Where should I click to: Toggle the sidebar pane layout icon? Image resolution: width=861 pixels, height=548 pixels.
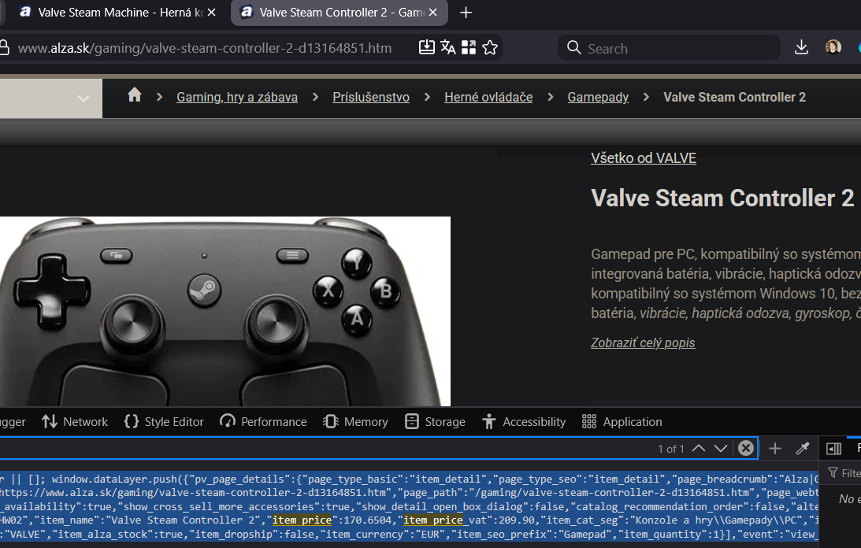click(x=833, y=449)
